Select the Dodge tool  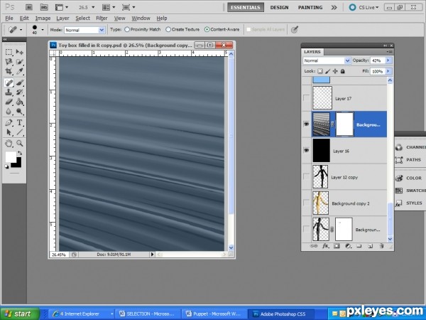pyautogui.click(x=20, y=112)
